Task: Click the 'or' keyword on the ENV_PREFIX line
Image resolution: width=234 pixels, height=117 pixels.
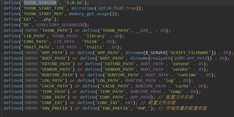Action: coord(77,108)
